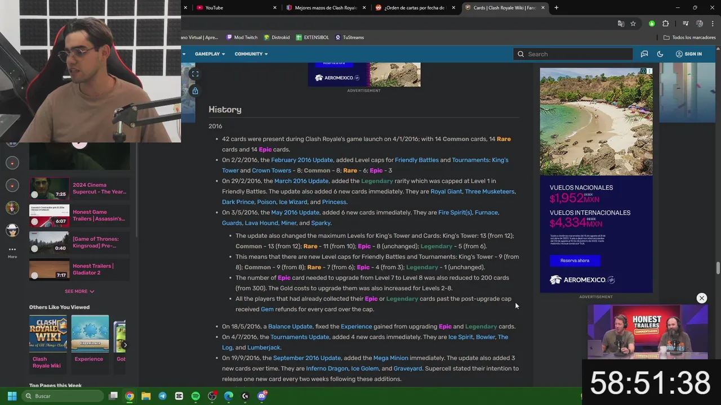Grab the page vertical scrollbar thumb

[x=718, y=269]
